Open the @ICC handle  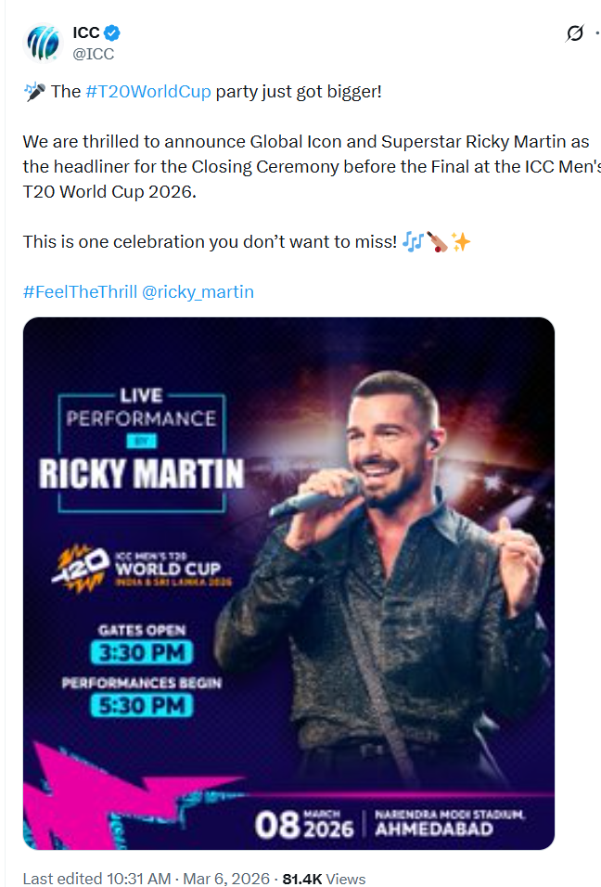pyautogui.click(x=93, y=54)
